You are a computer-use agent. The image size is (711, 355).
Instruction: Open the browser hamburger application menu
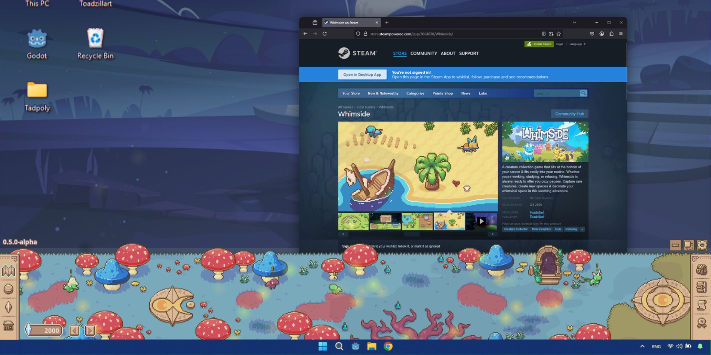pos(621,34)
